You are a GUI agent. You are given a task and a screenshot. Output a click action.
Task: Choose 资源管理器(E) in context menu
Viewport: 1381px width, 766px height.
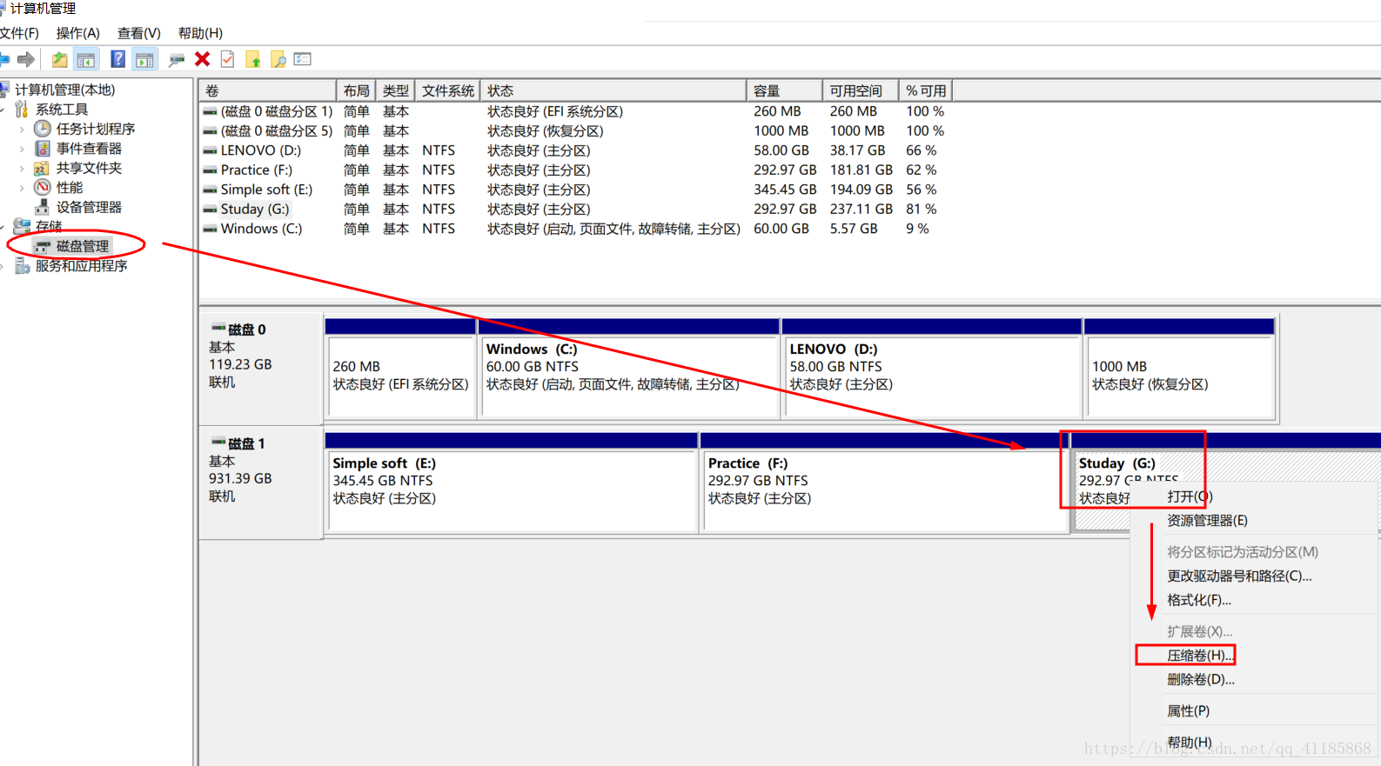[1207, 521]
